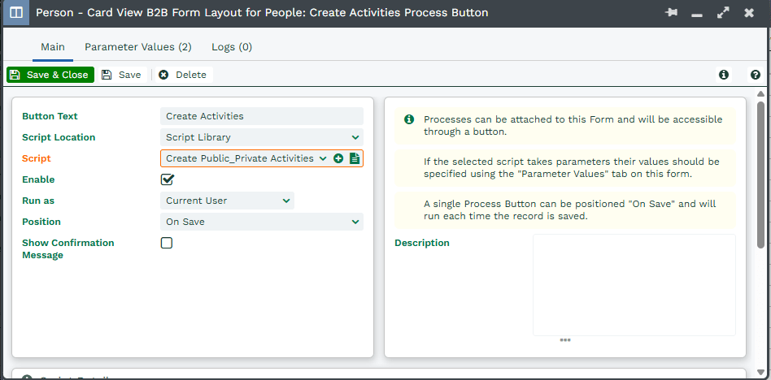Click the Button Text label
771x380 pixels.
[x=50, y=116]
